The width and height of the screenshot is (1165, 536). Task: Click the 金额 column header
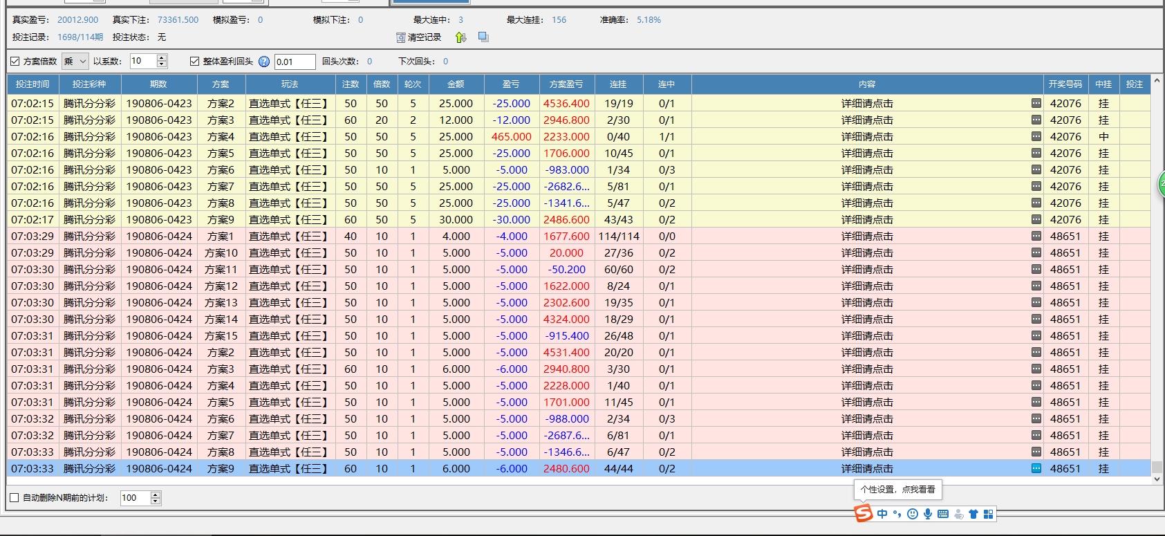coord(456,84)
